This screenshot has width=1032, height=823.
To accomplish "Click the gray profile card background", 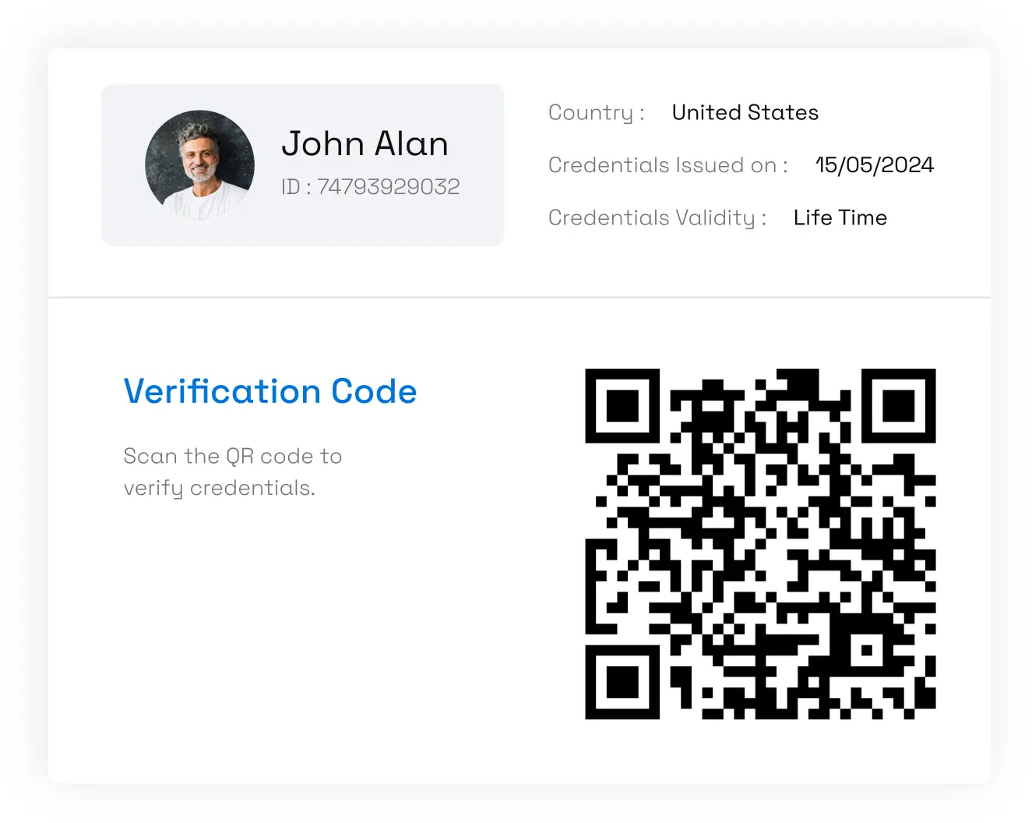I will coord(302,165).
